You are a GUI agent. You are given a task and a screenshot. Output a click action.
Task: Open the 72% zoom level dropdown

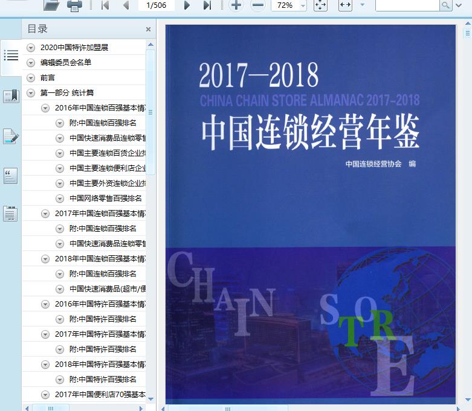click(x=303, y=5)
